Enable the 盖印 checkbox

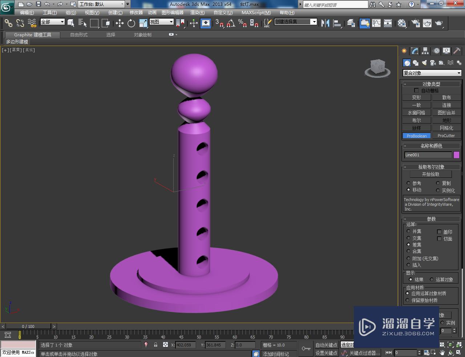439,232
